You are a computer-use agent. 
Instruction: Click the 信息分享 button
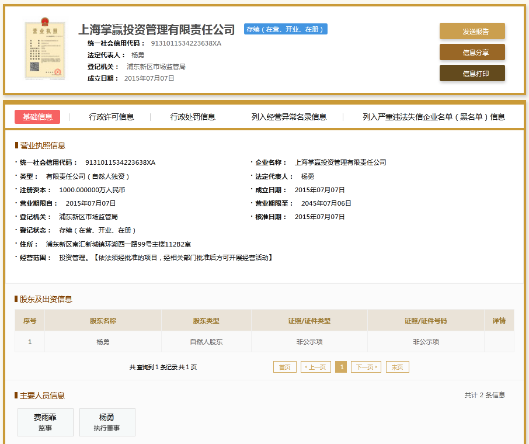[x=472, y=53]
